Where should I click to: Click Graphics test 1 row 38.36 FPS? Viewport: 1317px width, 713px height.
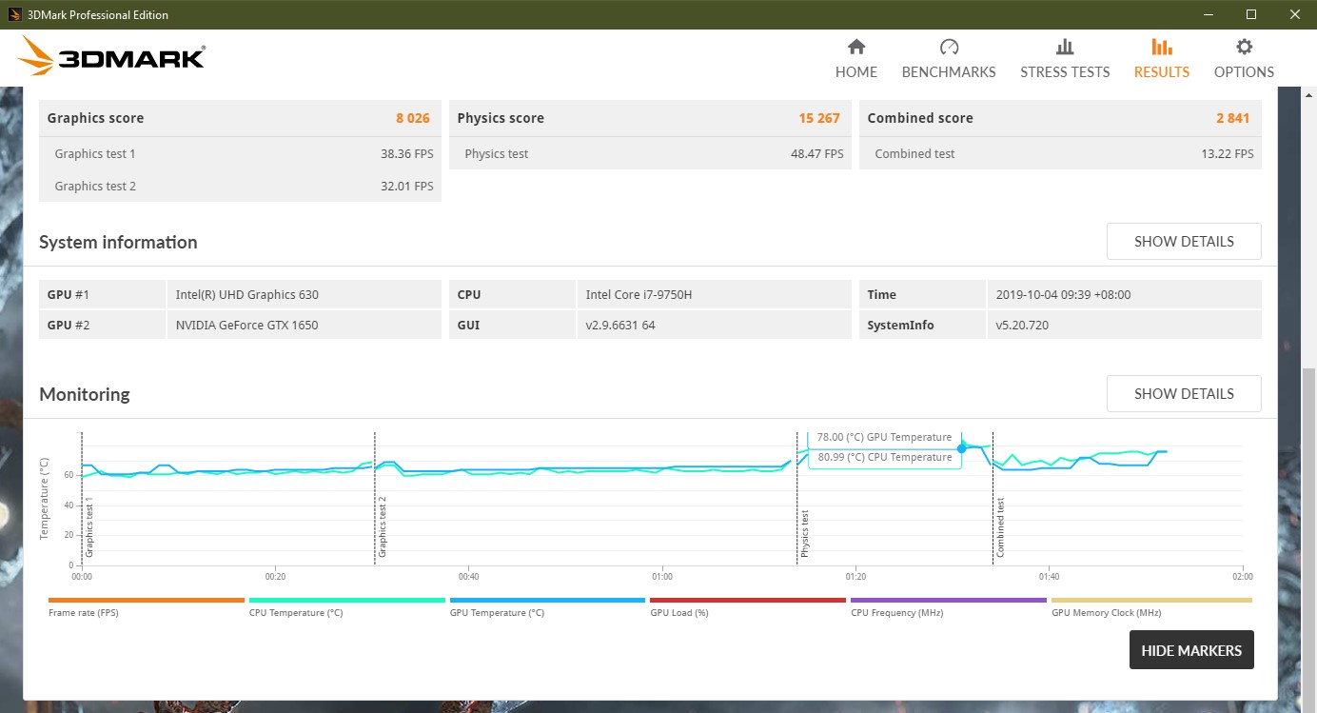[240, 153]
